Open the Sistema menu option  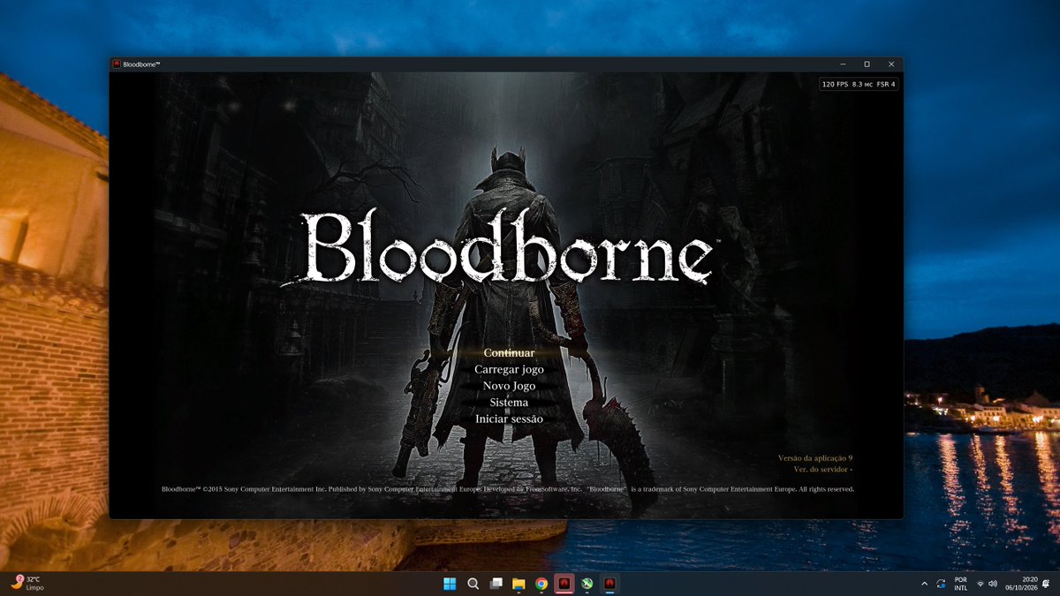tap(509, 403)
